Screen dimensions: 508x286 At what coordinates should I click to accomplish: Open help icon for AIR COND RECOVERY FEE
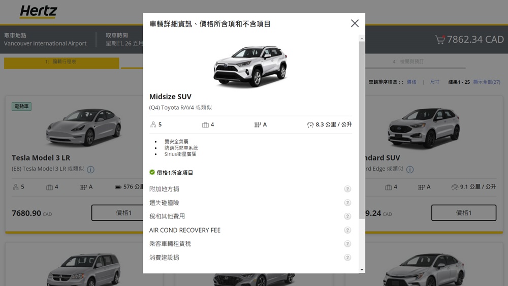[347, 230]
